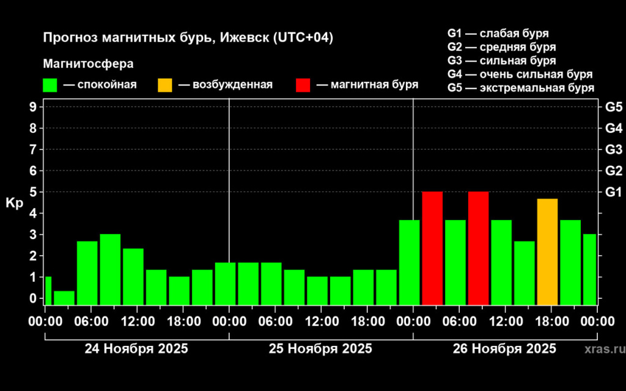Click the red "магнитная буря" legend swatch

click(x=303, y=85)
